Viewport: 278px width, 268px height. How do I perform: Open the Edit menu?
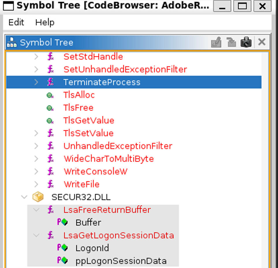tap(16, 22)
